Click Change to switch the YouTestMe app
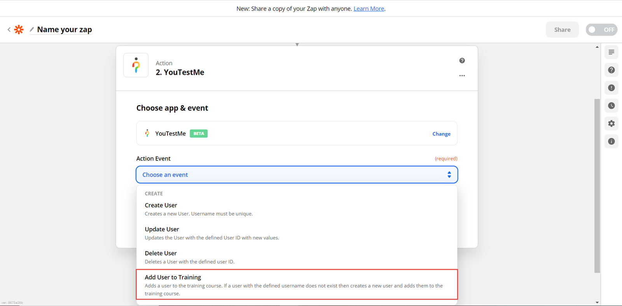Viewport: 622px width, 306px height. (x=441, y=134)
